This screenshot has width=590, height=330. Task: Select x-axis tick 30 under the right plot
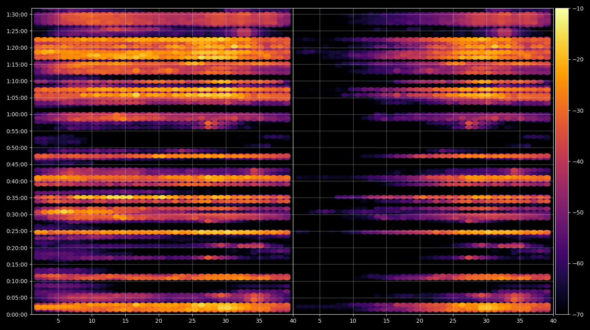pos(487,321)
